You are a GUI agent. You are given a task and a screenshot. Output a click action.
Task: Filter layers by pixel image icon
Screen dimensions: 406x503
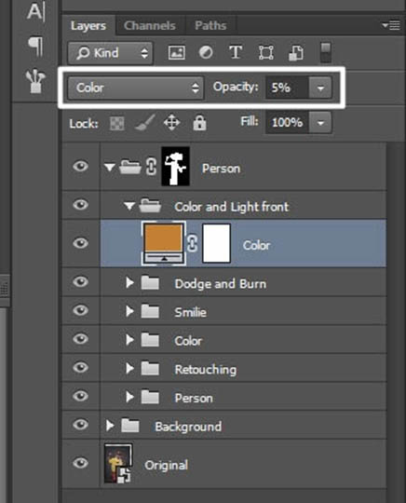tap(177, 52)
